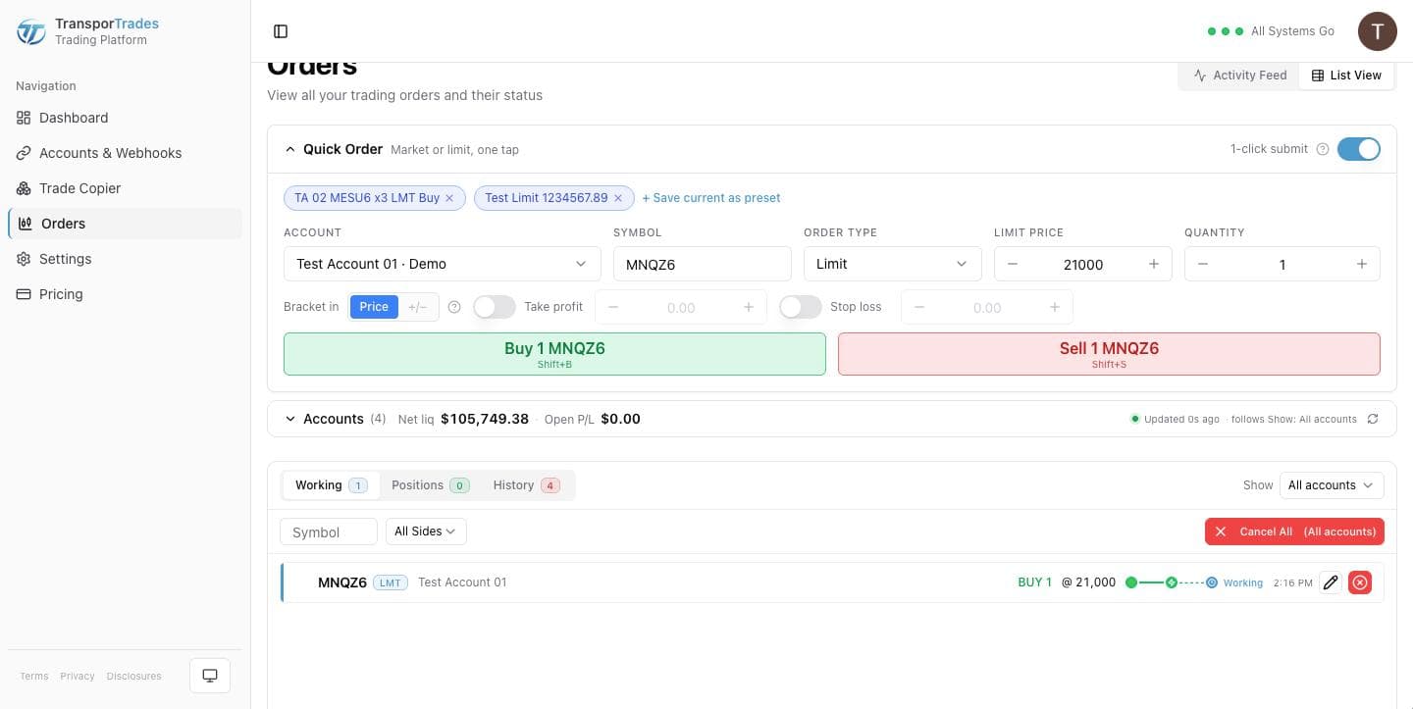Image resolution: width=1413 pixels, height=709 pixels.
Task: Open Dashboard in the navigation
Action: pos(125,118)
